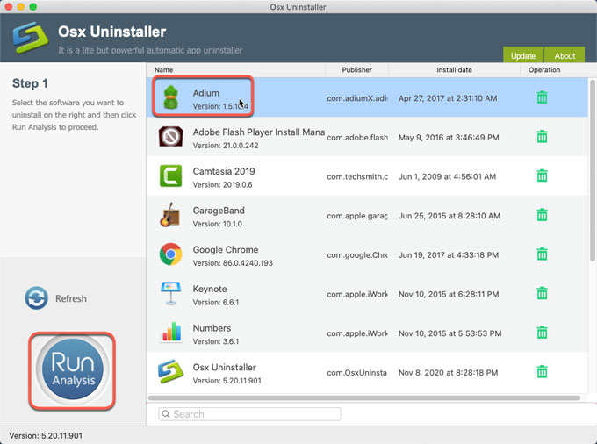Click 'Version: 6.6.1' text
Image resolution: width=597 pixels, height=444 pixels.
[216, 303]
